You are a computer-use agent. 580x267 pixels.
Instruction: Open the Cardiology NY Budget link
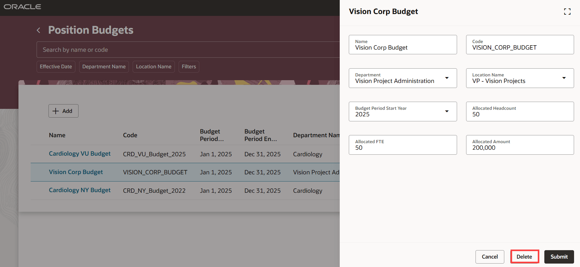80,190
